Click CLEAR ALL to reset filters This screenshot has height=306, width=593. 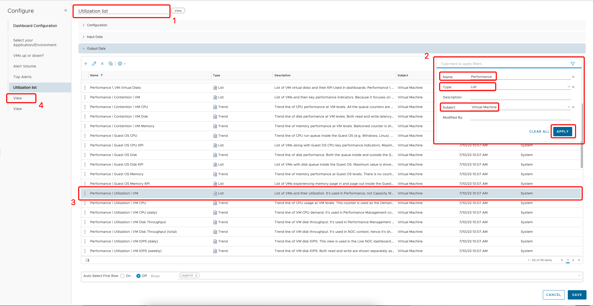tap(539, 131)
